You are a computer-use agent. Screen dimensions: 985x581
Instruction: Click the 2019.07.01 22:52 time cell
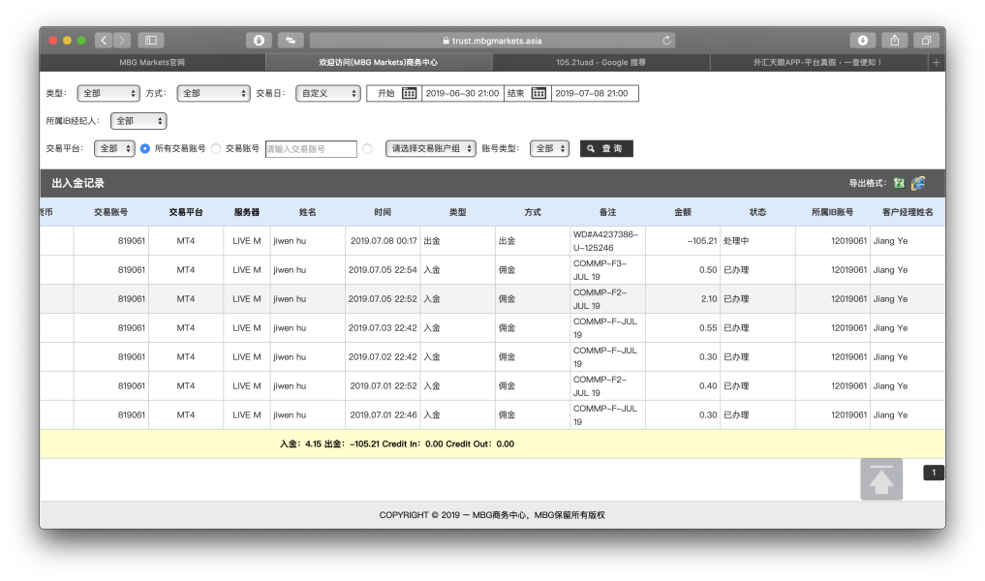click(x=384, y=385)
